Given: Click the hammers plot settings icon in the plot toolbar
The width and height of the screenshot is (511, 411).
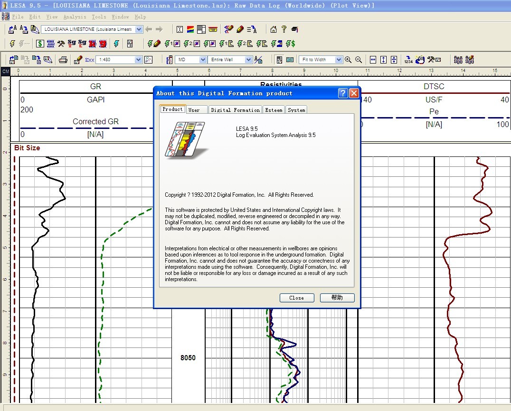Looking at the screenshot, I should (x=435, y=60).
